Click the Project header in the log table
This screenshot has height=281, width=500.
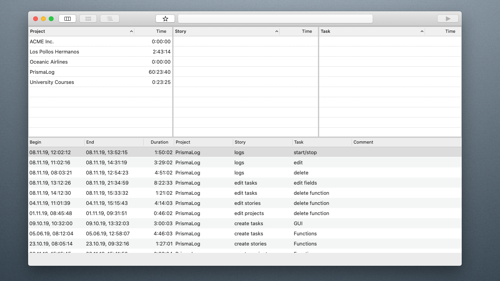point(204,142)
